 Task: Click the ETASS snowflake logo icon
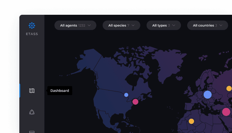pyautogui.click(x=32, y=26)
